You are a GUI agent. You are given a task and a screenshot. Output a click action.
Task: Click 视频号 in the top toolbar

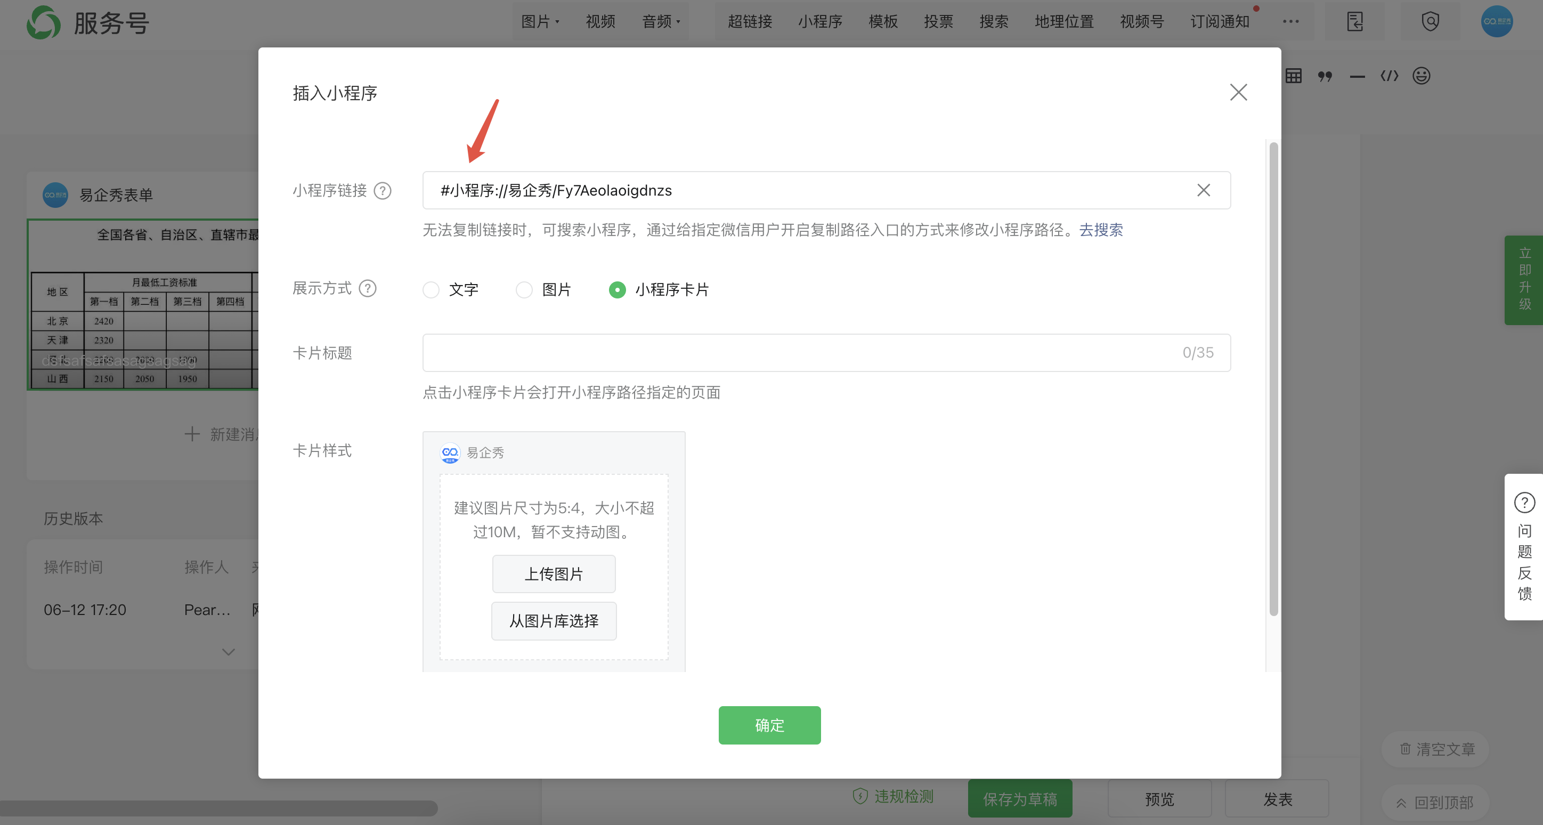1142,21
